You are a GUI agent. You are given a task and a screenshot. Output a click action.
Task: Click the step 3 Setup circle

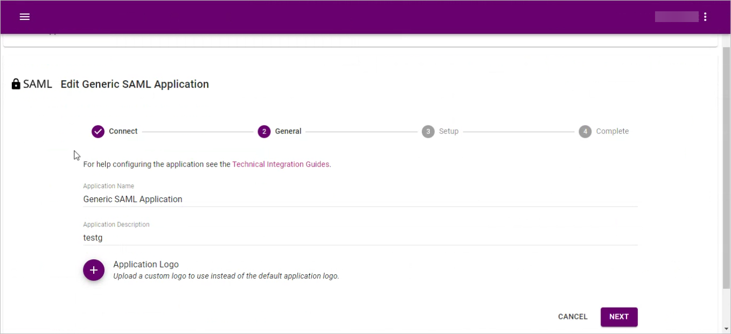click(x=428, y=132)
